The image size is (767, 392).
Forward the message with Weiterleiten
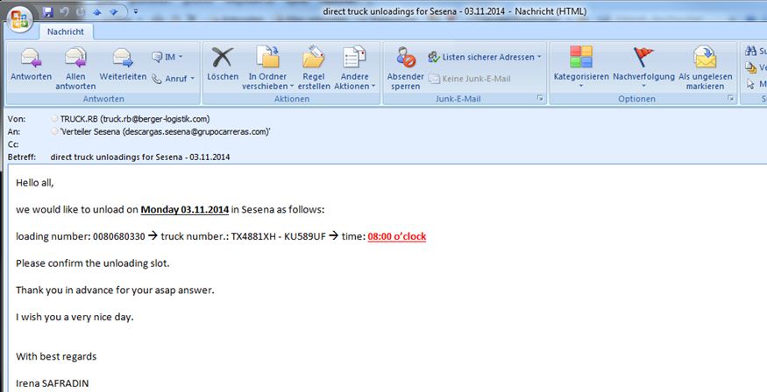click(123, 64)
